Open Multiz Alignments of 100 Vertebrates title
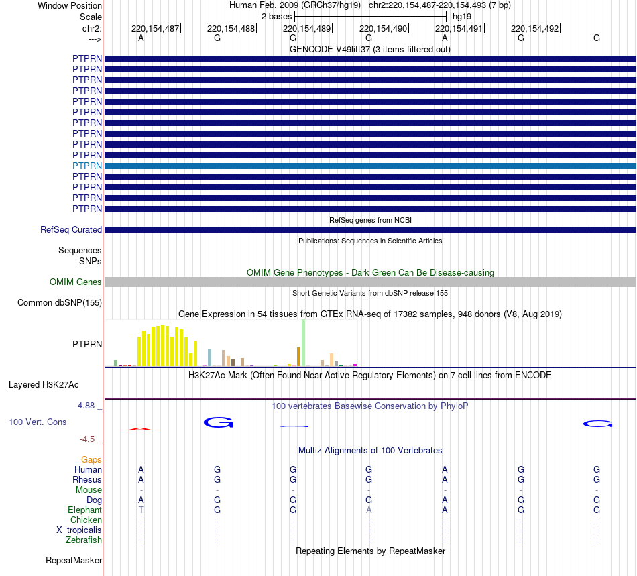Viewport: 637px width, 576px height. (x=370, y=450)
